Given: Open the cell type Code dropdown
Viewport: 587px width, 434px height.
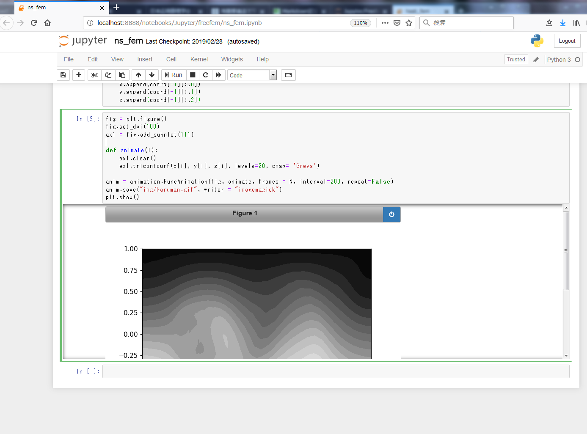Looking at the screenshot, I should click(x=252, y=75).
